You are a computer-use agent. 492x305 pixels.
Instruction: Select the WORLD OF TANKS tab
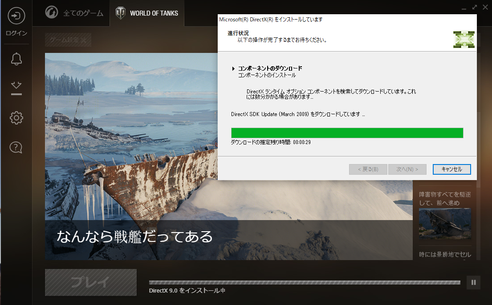pos(147,13)
